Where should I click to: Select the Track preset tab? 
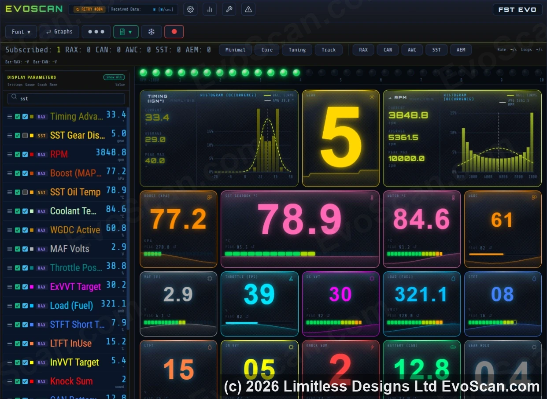[329, 50]
